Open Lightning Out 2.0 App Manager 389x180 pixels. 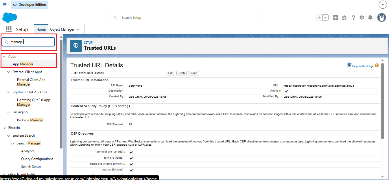point(34,102)
